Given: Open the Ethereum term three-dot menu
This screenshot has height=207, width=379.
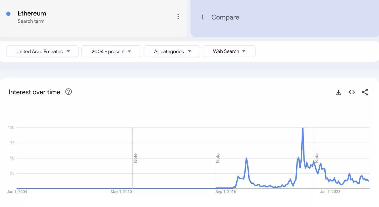Looking at the screenshot, I should coord(178,16).
